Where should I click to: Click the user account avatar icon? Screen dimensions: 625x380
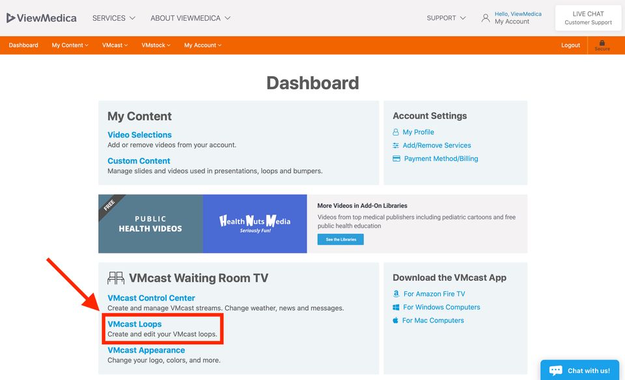(x=486, y=18)
